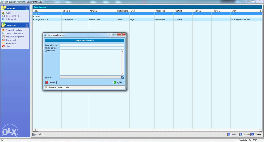Viewport: 264px width, 142px height.
Task: Click Izlaz to exit the program
Action: [8, 46]
